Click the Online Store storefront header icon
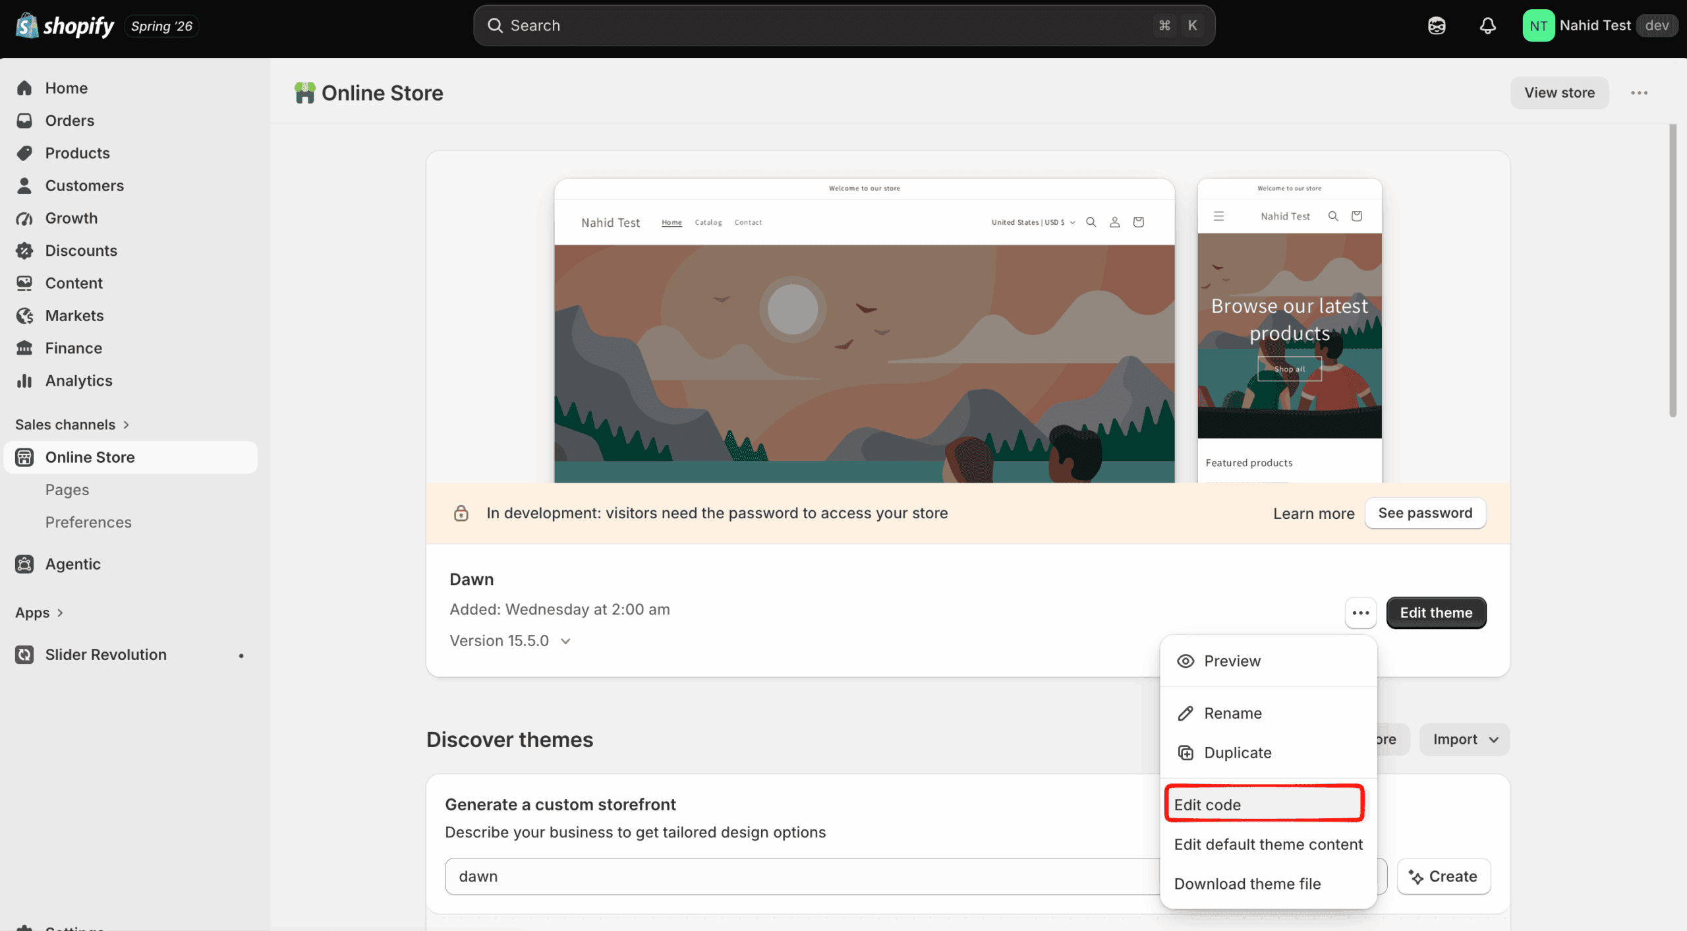The height and width of the screenshot is (931, 1687). click(x=304, y=93)
